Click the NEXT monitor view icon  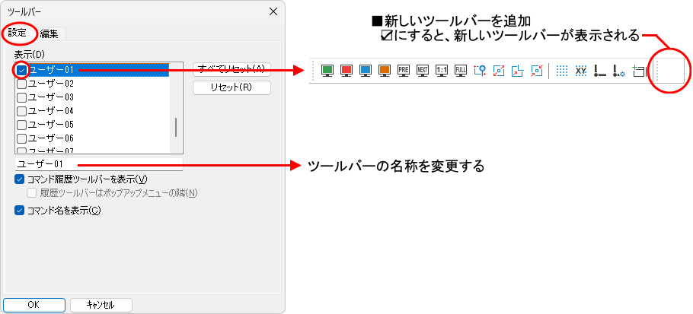[423, 71]
